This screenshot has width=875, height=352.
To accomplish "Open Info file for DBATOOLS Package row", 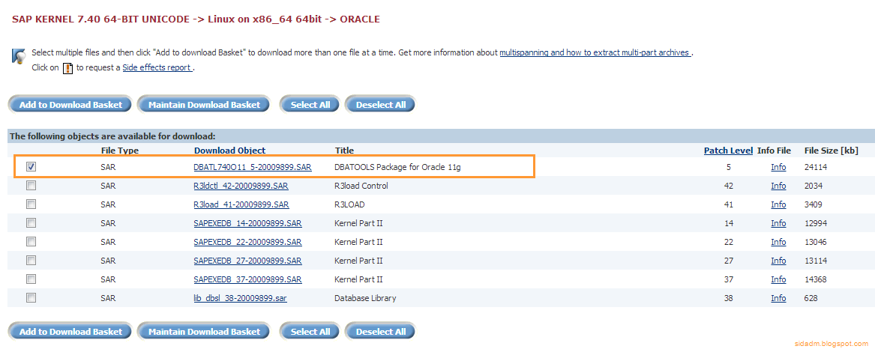I will point(778,167).
